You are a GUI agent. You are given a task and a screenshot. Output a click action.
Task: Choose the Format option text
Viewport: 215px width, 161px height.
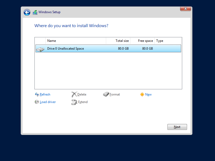115,94
